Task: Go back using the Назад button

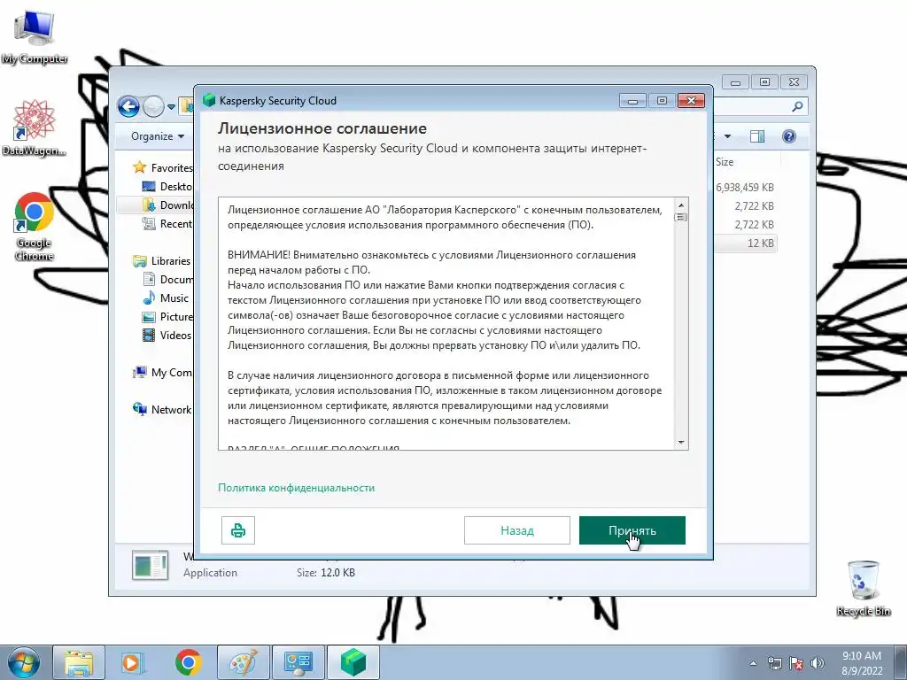Action: coord(516,530)
